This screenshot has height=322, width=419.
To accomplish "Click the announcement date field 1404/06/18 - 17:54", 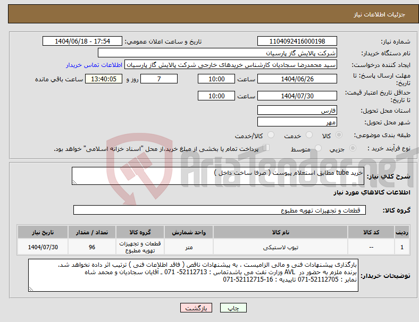I will 82,41.
